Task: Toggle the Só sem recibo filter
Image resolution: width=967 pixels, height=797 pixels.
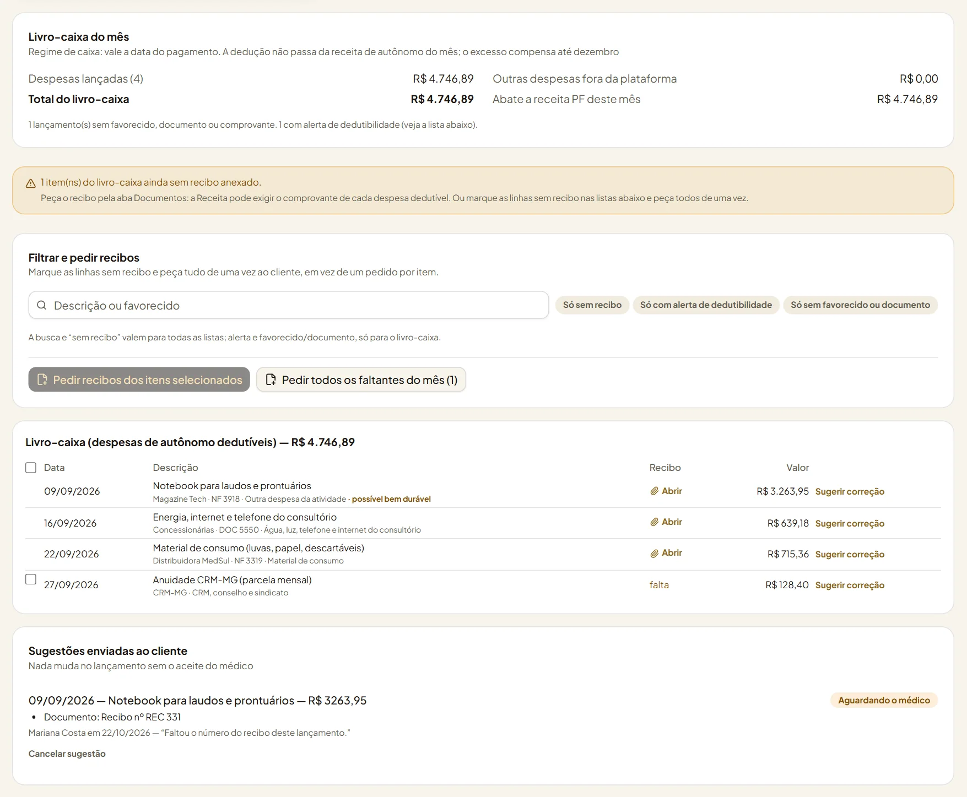Action: [x=592, y=305]
